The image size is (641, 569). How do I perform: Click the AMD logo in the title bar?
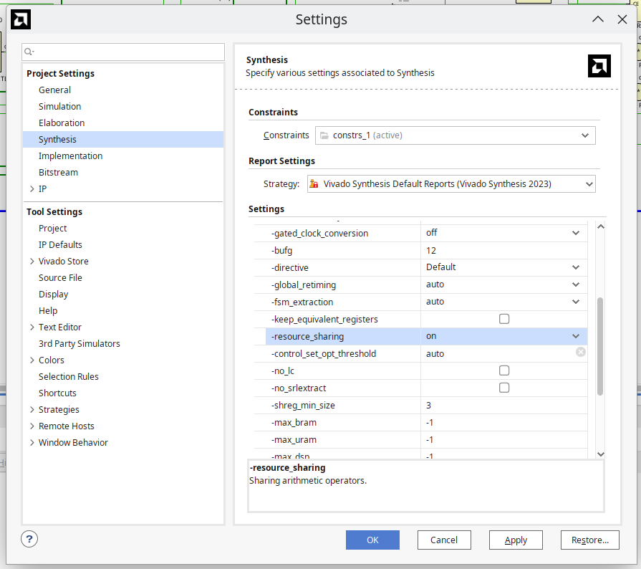[x=21, y=19]
